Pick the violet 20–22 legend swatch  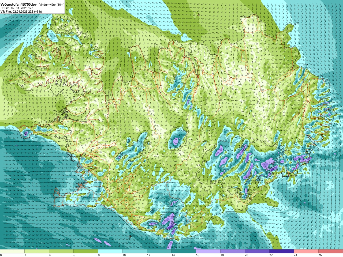257,251
